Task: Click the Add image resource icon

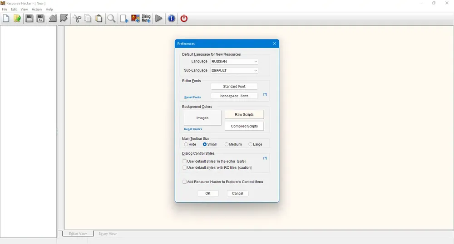Action: point(135,19)
